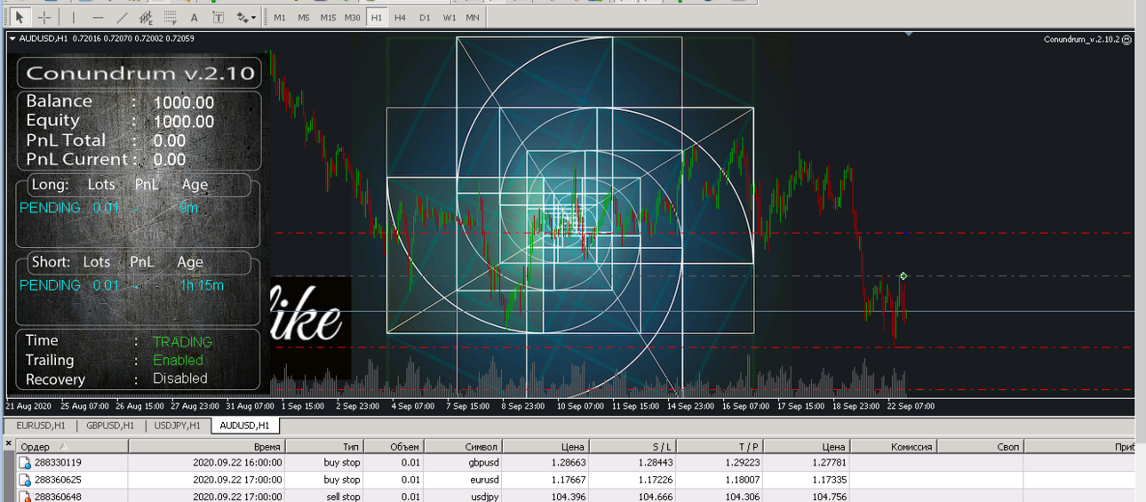
Task: Sort orders by Ордер column
Action: [72, 447]
